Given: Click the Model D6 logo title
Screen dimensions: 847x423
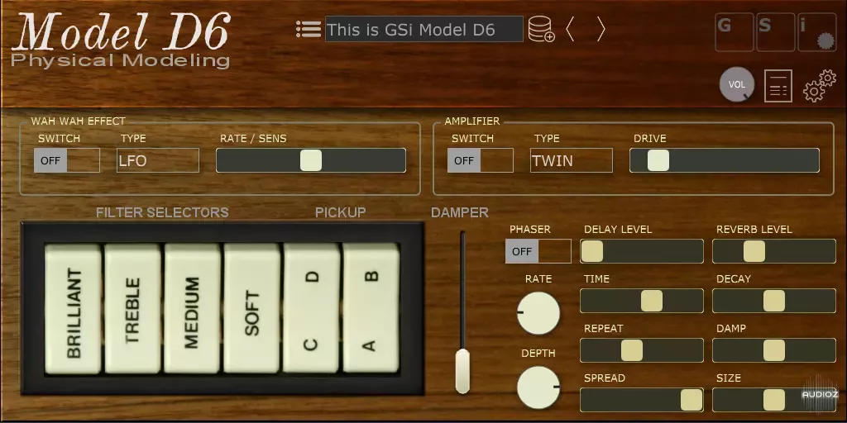Looking at the screenshot, I should point(122,31).
